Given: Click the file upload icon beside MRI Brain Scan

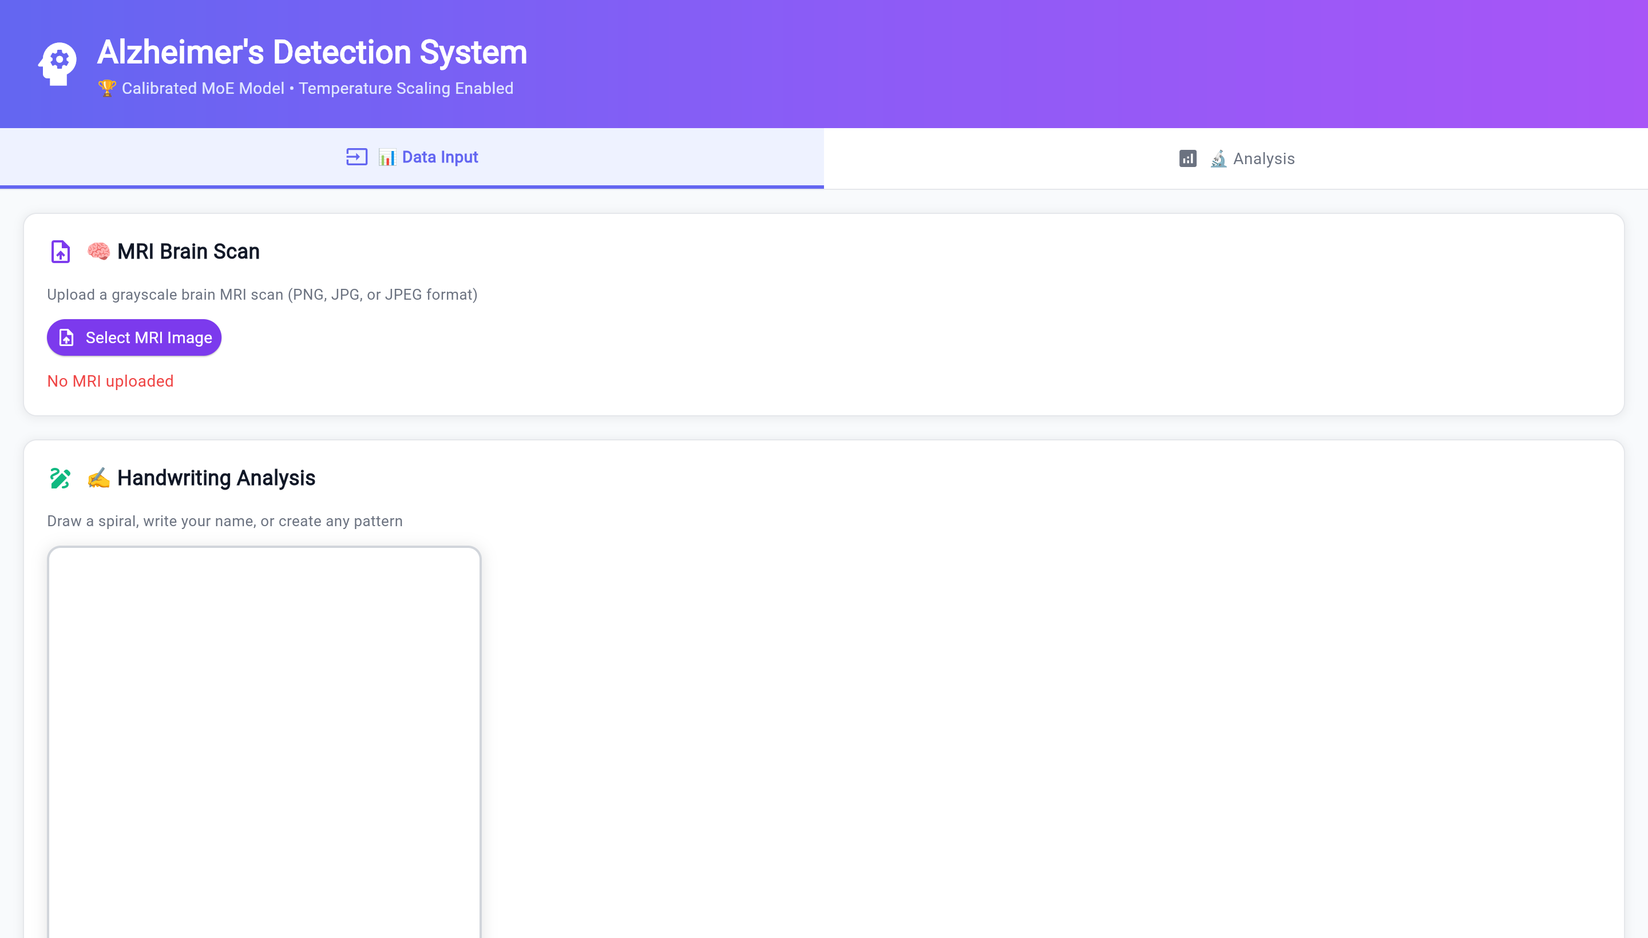Looking at the screenshot, I should [61, 252].
